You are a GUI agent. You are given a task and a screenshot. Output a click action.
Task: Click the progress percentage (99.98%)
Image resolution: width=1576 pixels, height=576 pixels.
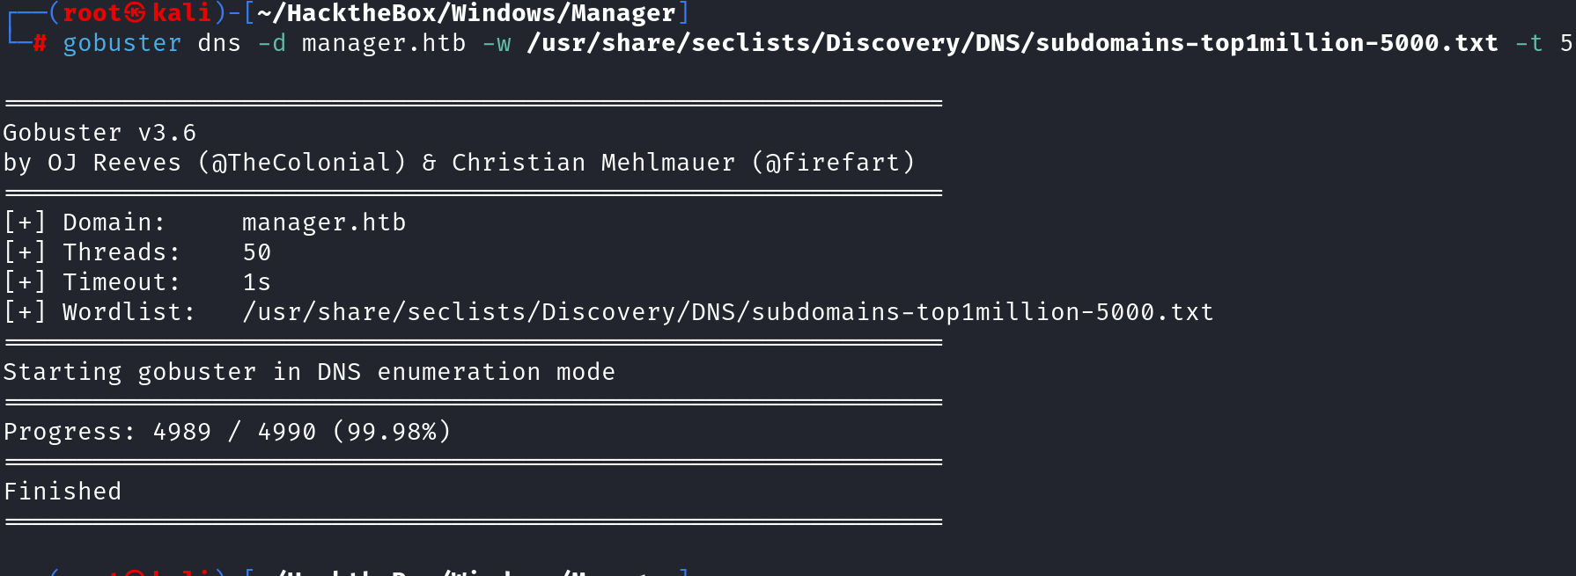391,432
